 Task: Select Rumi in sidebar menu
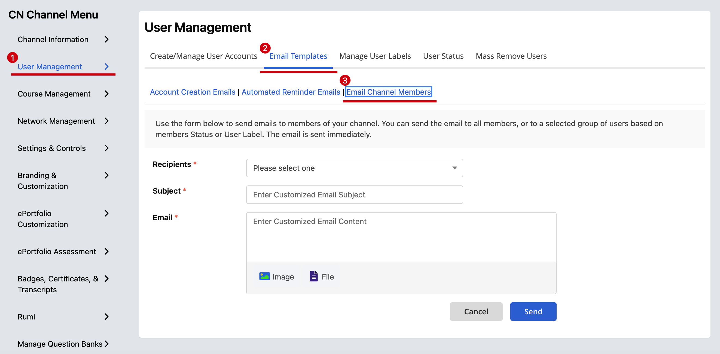(x=26, y=317)
